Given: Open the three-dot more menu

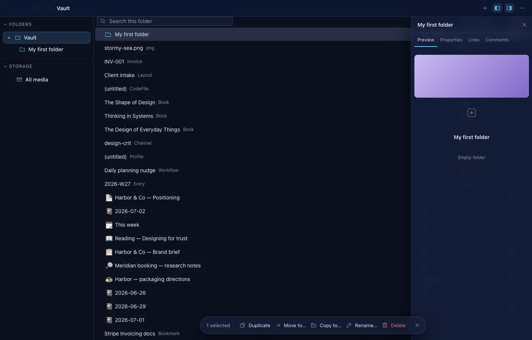Looking at the screenshot, I should click(522, 8).
